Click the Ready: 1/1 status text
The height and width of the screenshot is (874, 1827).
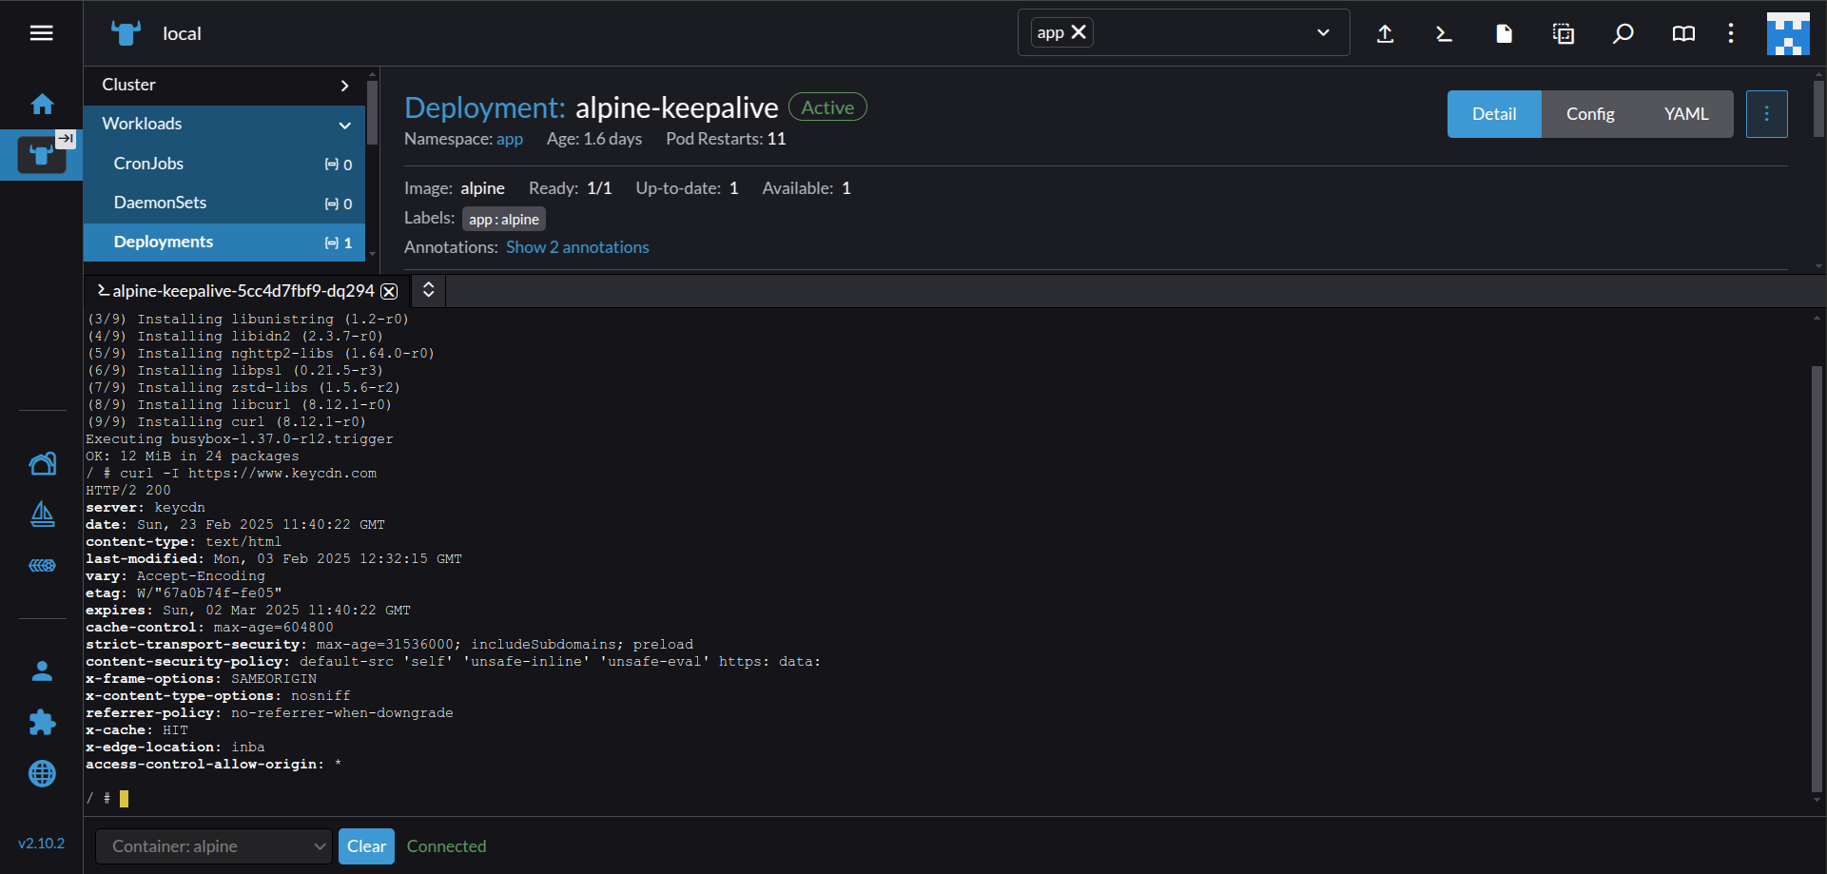click(571, 188)
